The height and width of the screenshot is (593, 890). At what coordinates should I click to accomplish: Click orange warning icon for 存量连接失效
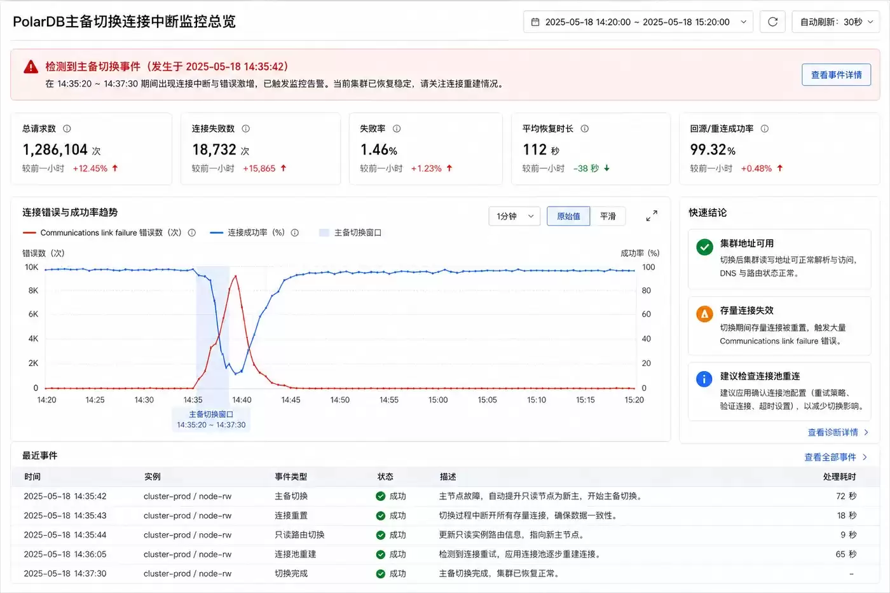point(704,314)
